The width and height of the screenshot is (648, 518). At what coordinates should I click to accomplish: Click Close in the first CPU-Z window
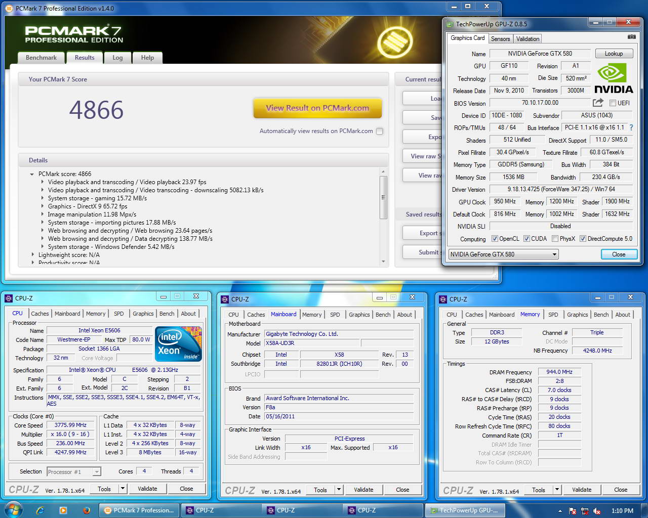click(186, 489)
